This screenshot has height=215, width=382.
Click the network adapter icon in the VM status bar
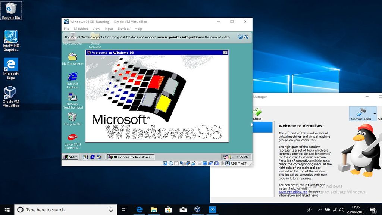[188, 163]
